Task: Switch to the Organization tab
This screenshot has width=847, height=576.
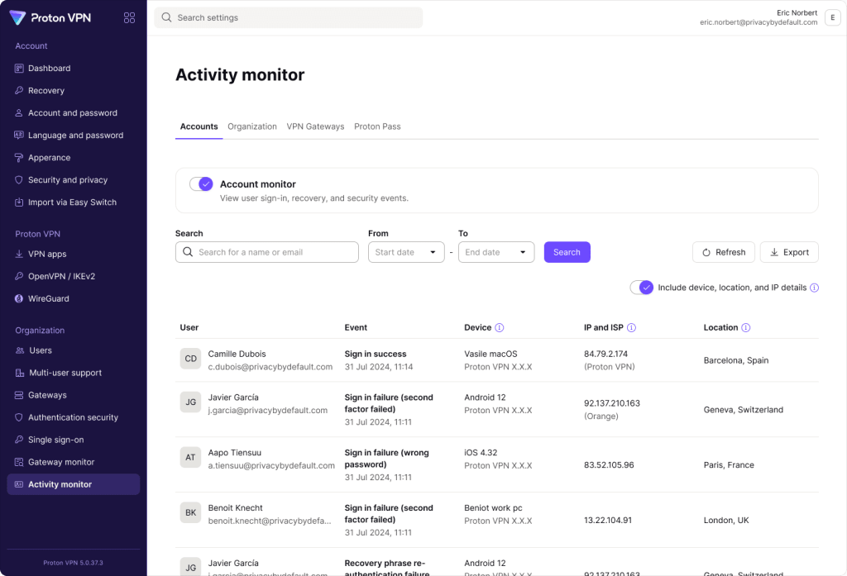Action: (252, 127)
